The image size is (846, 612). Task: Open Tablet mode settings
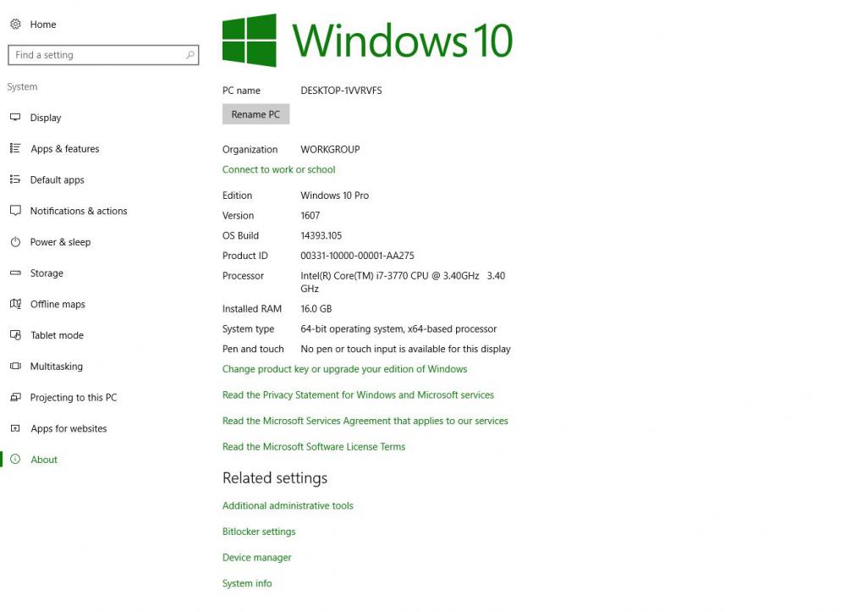point(57,335)
